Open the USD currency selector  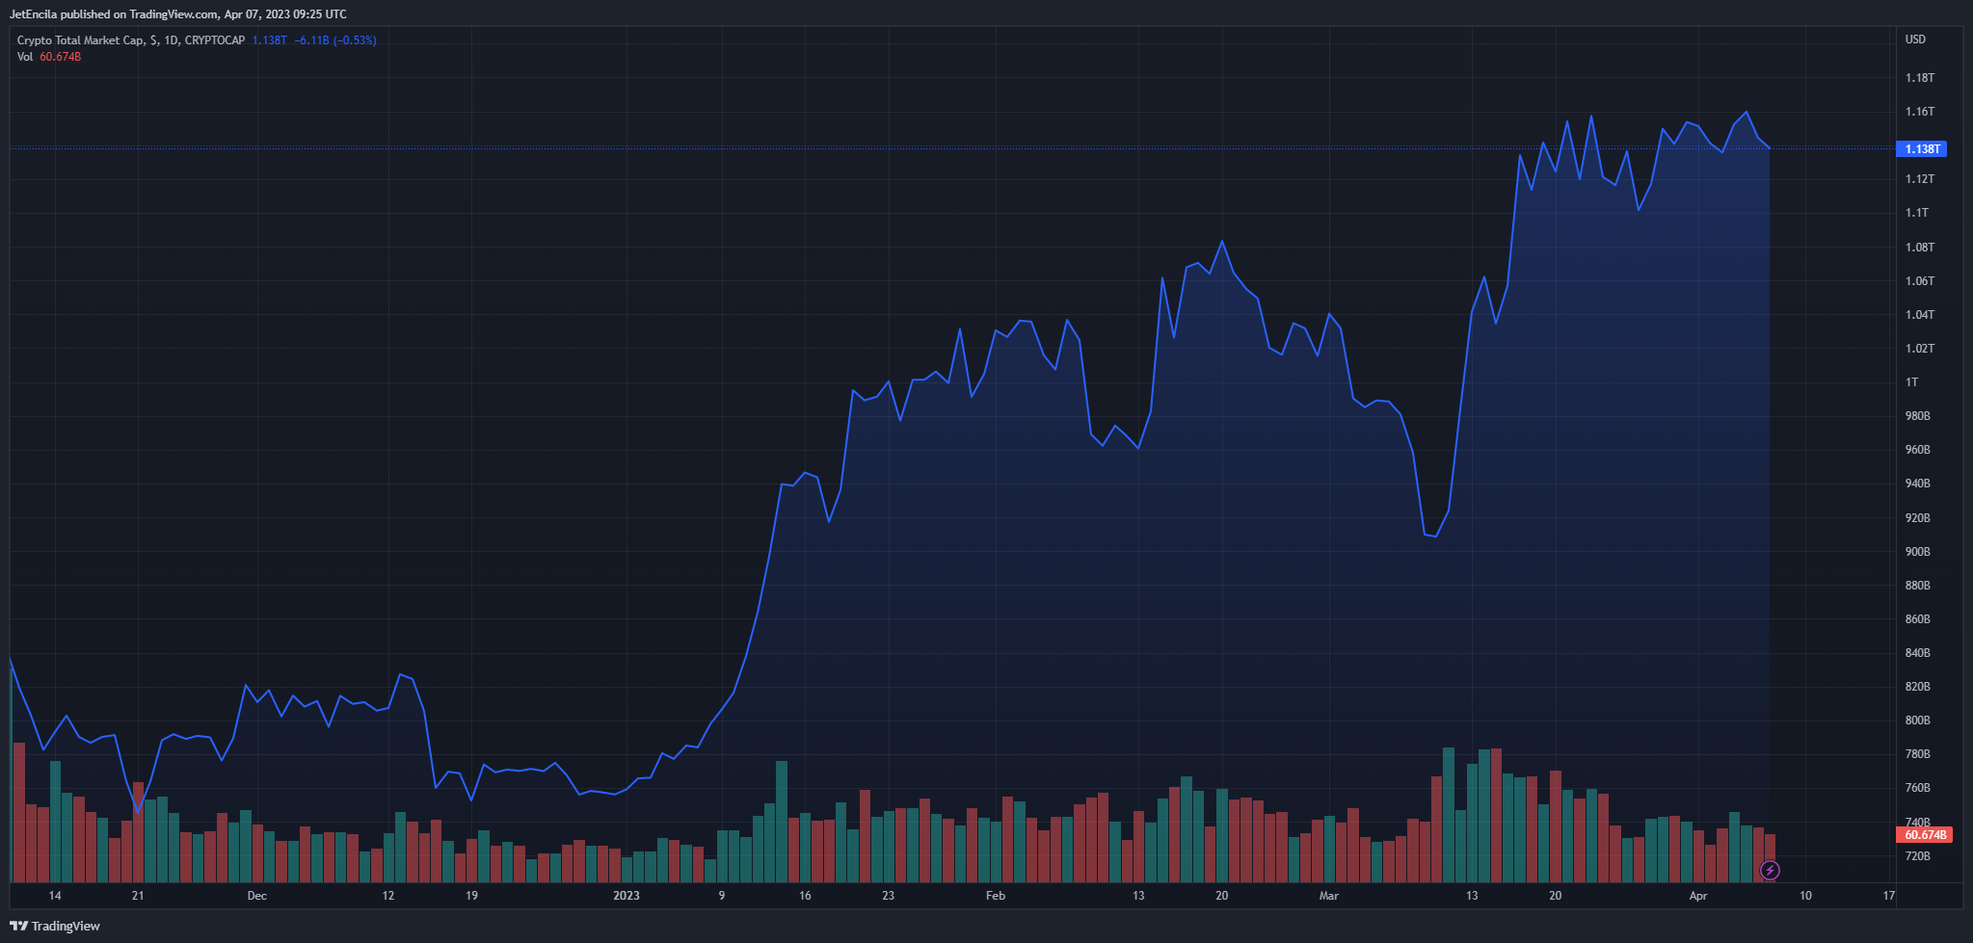(1915, 39)
